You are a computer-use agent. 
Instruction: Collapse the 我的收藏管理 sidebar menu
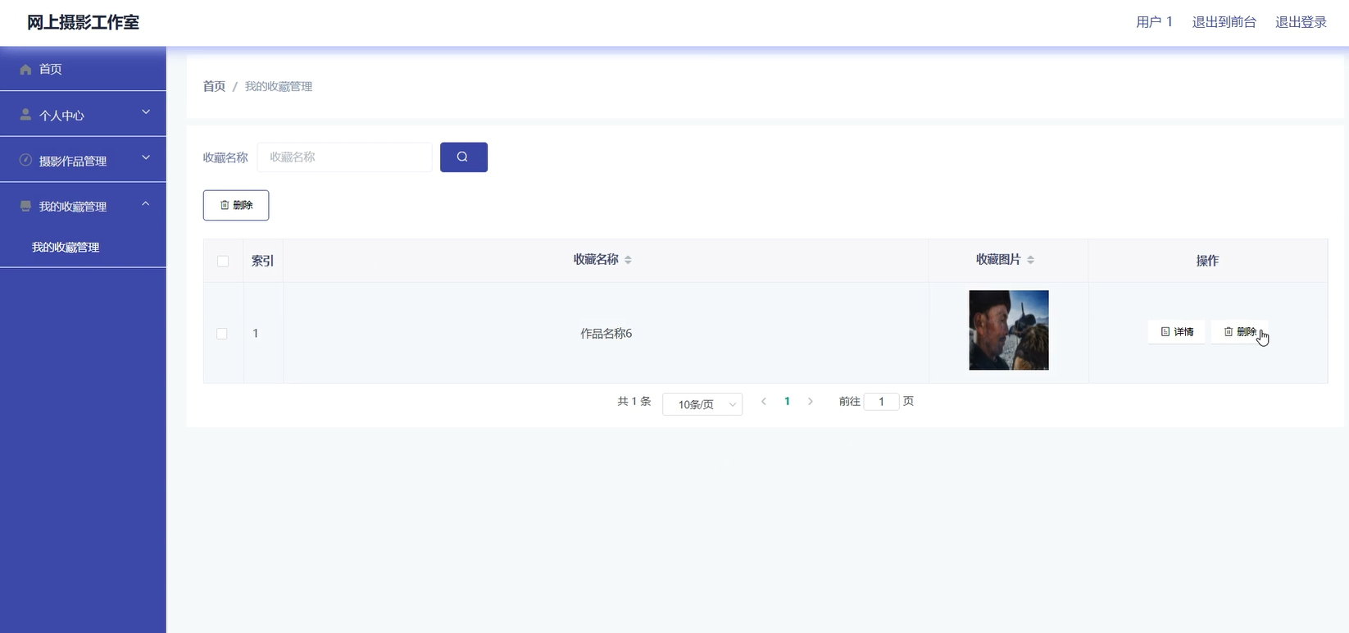pos(83,206)
